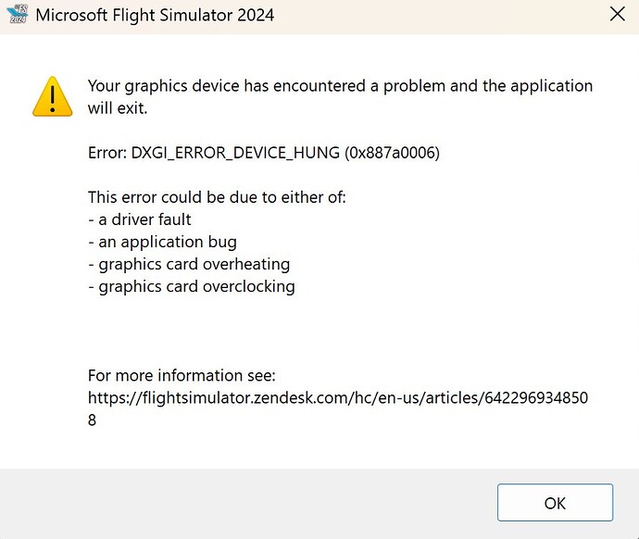Click the DXGI_ERROR_DEVICE_HUNG error name
This screenshot has height=539, width=639.
tap(235, 153)
